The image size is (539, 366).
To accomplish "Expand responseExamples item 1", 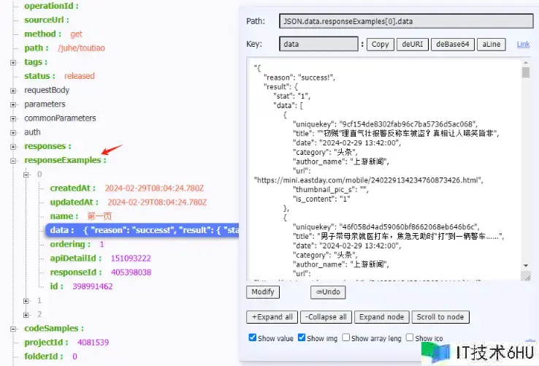I will (27, 300).
